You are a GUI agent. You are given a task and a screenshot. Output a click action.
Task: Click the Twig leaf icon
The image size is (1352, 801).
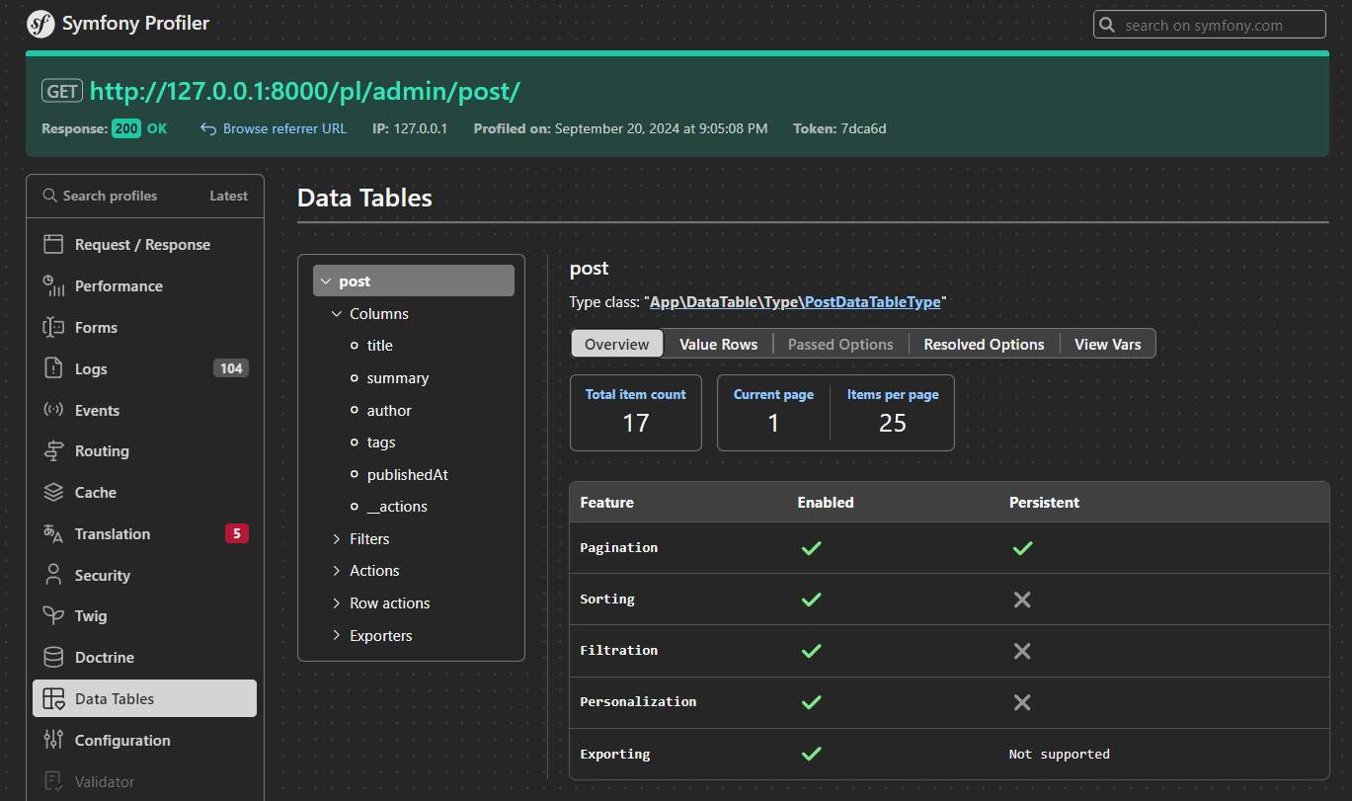[54, 616]
